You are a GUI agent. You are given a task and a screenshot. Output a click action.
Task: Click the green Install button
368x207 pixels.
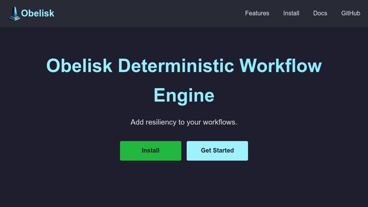(x=150, y=151)
